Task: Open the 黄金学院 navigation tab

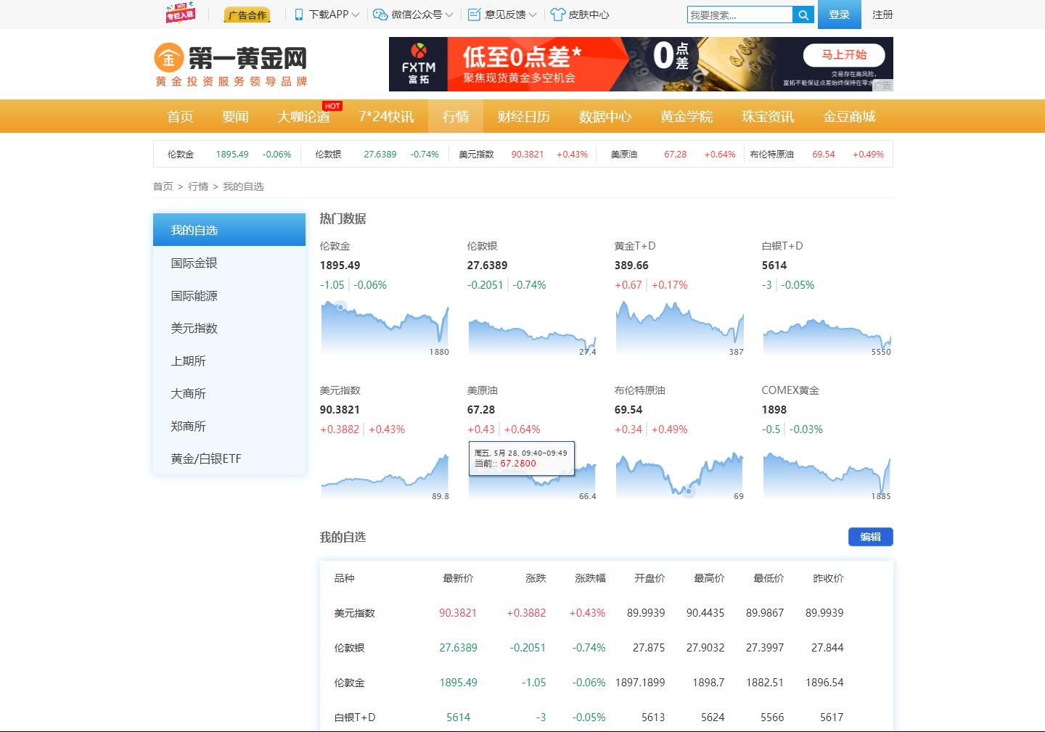Action: tap(685, 116)
